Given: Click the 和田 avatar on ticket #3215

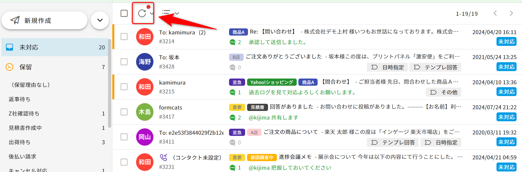Looking at the screenshot, I should point(144,87).
